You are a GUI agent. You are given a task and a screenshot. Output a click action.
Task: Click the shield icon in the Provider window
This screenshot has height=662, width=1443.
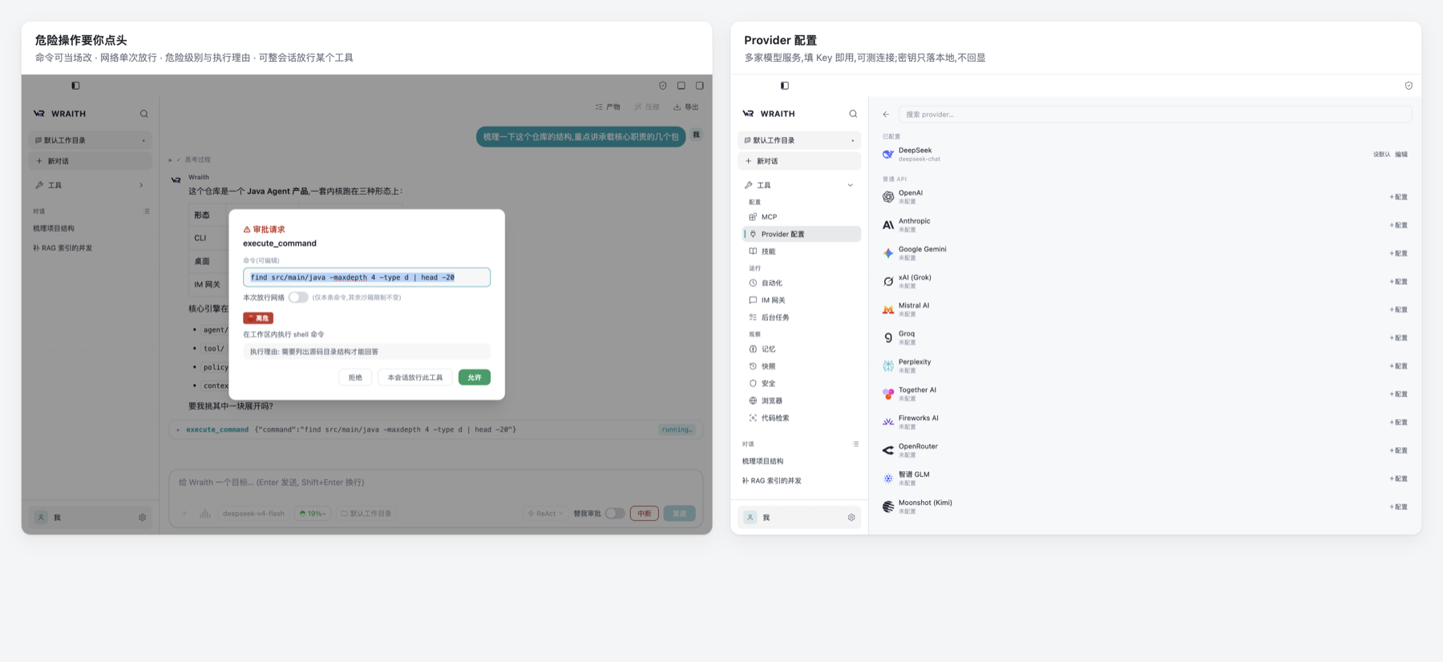(1409, 86)
